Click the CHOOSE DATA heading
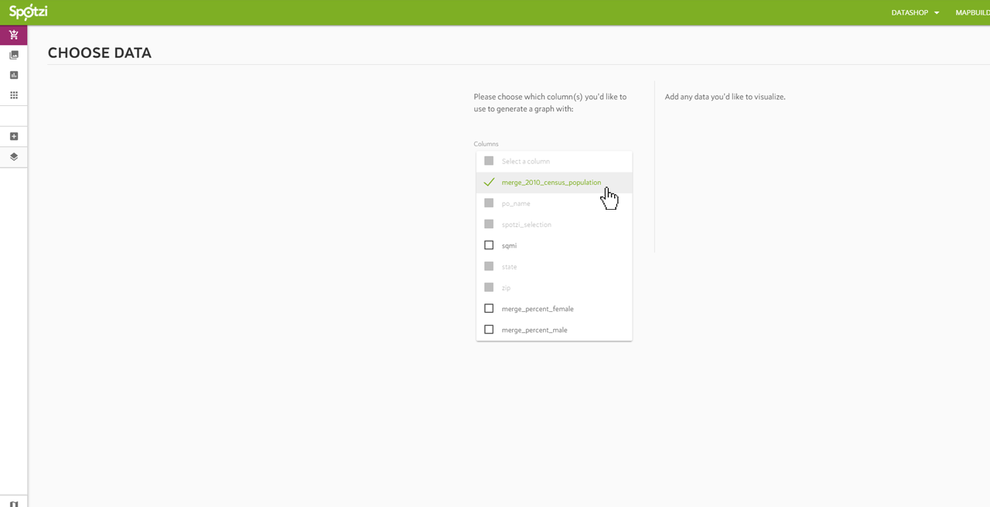The width and height of the screenshot is (990, 507). click(x=100, y=53)
